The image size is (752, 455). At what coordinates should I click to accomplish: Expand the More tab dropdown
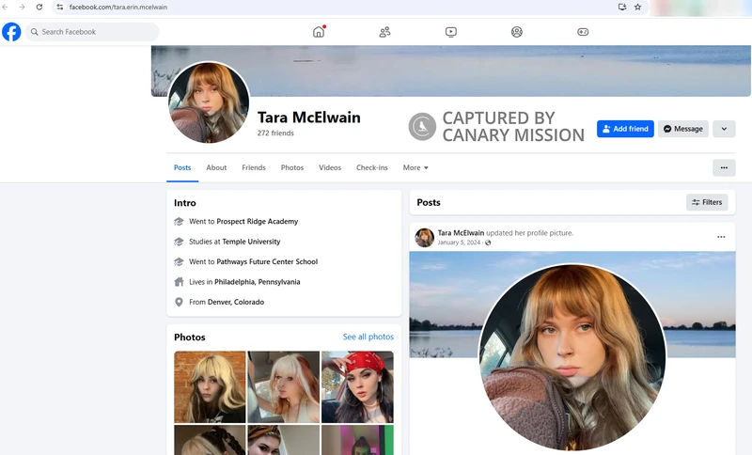(415, 168)
